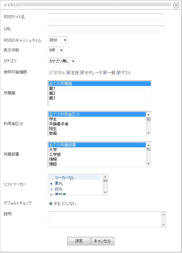Expand the 表示件数 5件 dropdown
The width and height of the screenshot is (182, 253).
pyautogui.click(x=56, y=50)
